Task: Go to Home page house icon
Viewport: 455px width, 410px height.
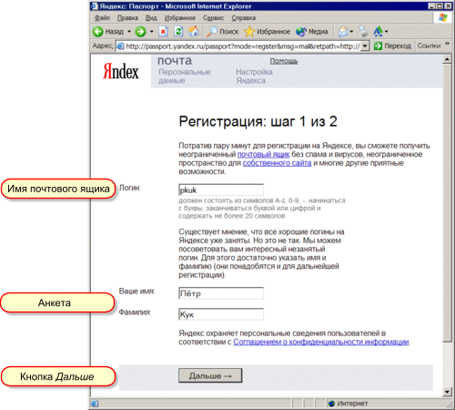Action: click(x=194, y=31)
